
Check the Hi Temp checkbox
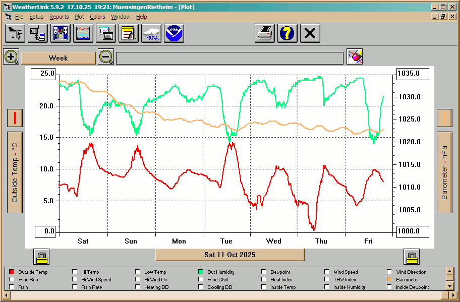click(75, 272)
